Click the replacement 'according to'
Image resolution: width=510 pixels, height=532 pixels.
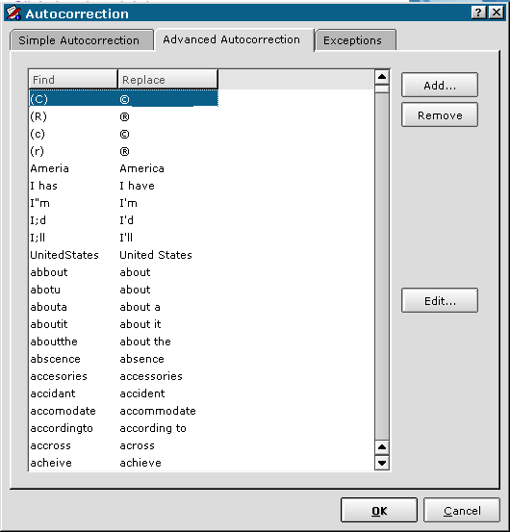click(153, 428)
